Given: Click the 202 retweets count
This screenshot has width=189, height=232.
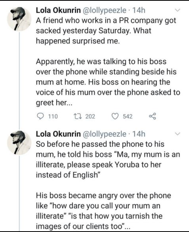Looking at the screenshot, I should click(x=90, y=116).
